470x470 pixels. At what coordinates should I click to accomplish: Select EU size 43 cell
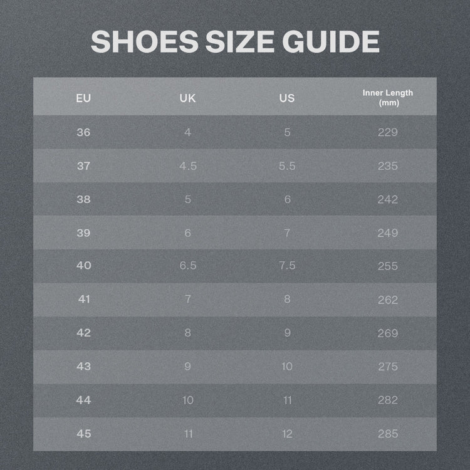tap(83, 367)
